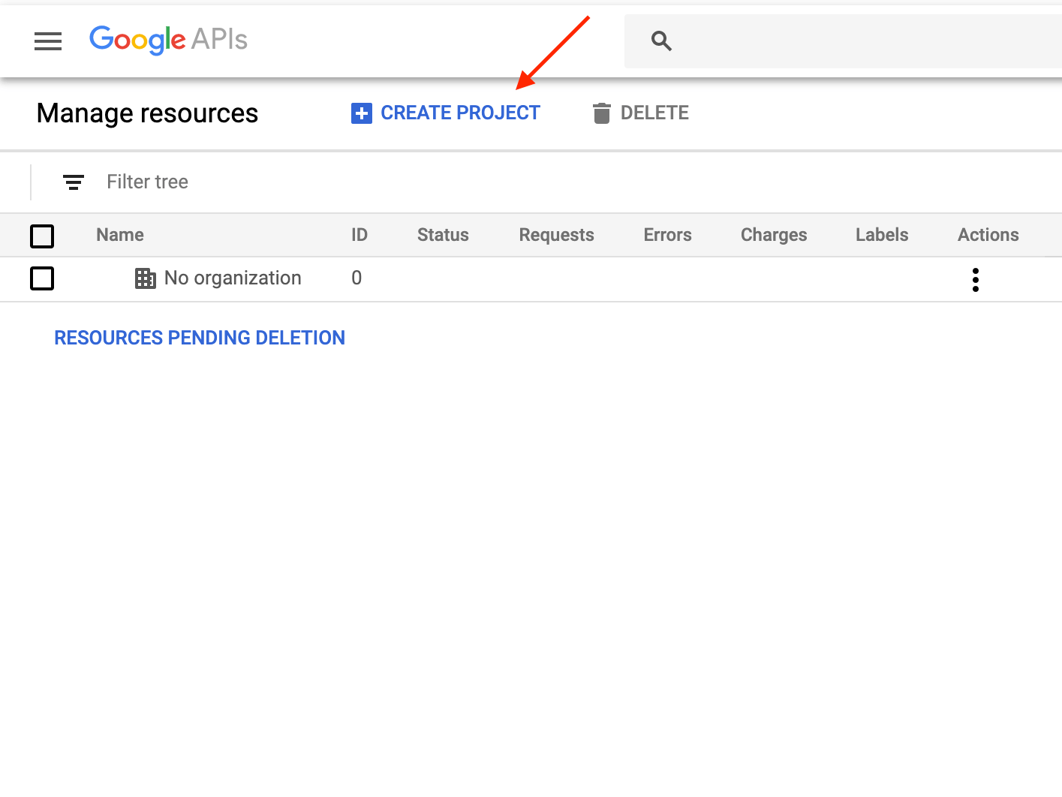Click the Delete trash can icon

(601, 113)
